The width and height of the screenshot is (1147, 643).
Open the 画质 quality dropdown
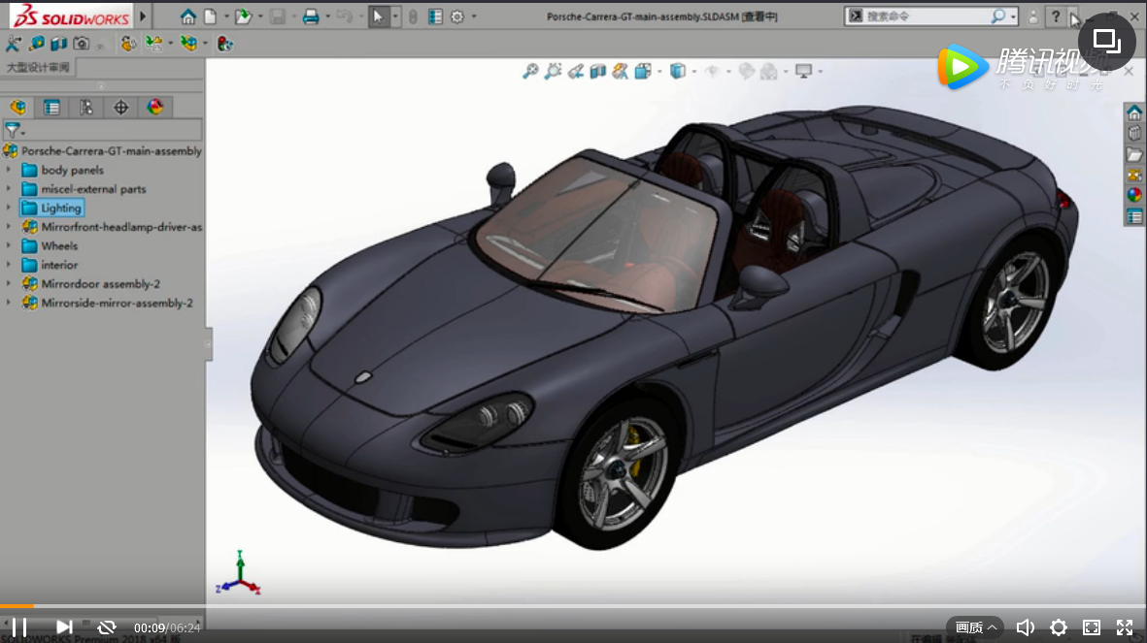pyautogui.click(x=975, y=627)
